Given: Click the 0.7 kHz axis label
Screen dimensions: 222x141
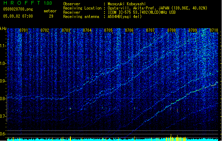Looking at the screenshot, I should click(x=3, y=116).
